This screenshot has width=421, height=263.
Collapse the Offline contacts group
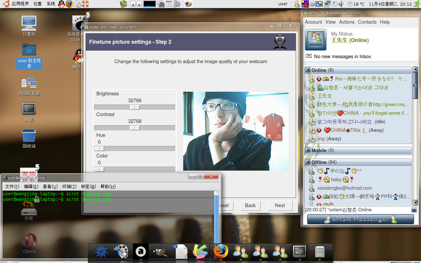[x=308, y=162]
